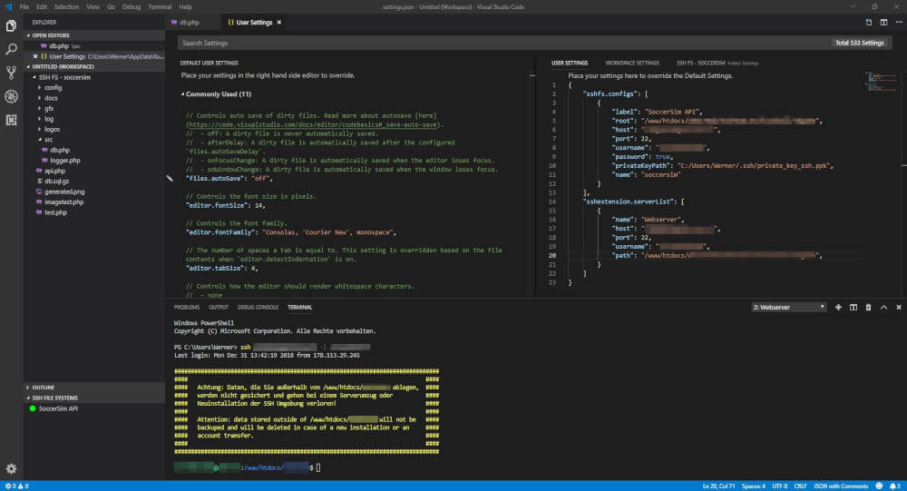Open the Search view in activity bar
Viewport: 907px width, 491px height.
pyautogui.click(x=11, y=49)
